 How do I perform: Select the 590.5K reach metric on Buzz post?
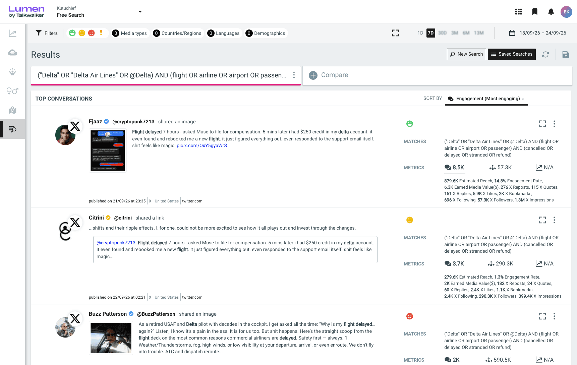pyautogui.click(x=498, y=360)
